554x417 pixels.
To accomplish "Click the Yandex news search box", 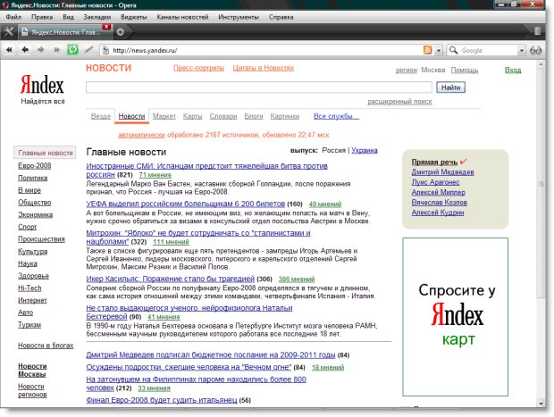I will 258,88.
